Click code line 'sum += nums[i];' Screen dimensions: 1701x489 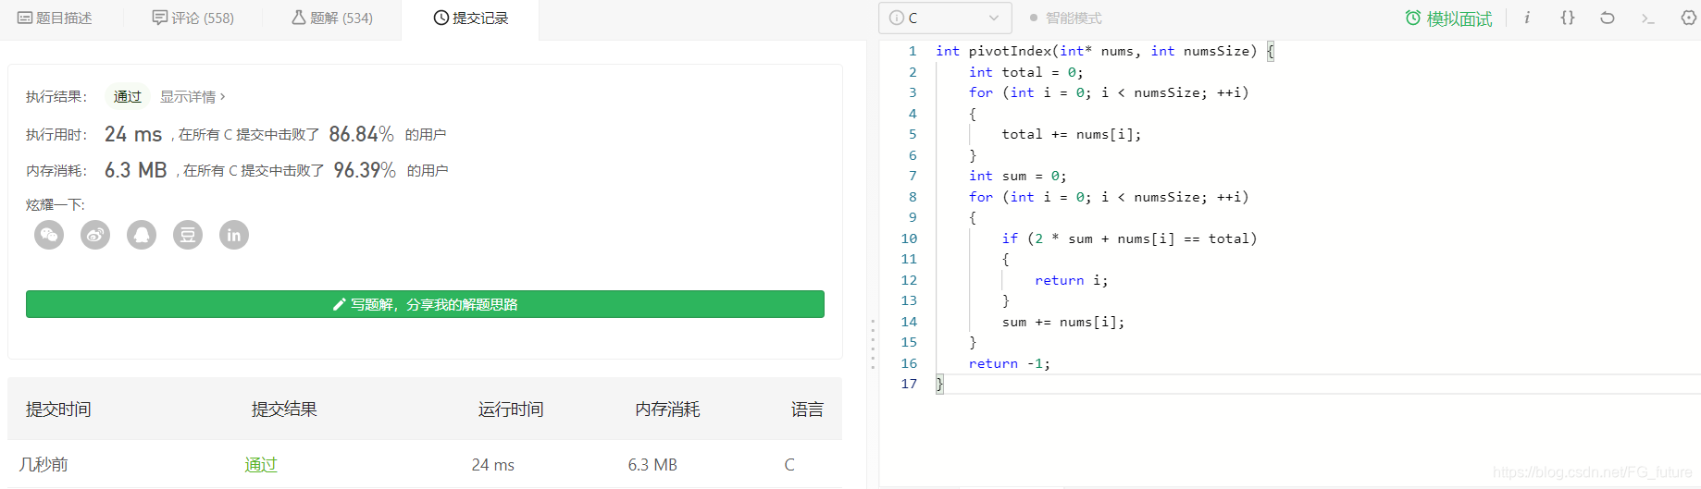[1063, 322]
